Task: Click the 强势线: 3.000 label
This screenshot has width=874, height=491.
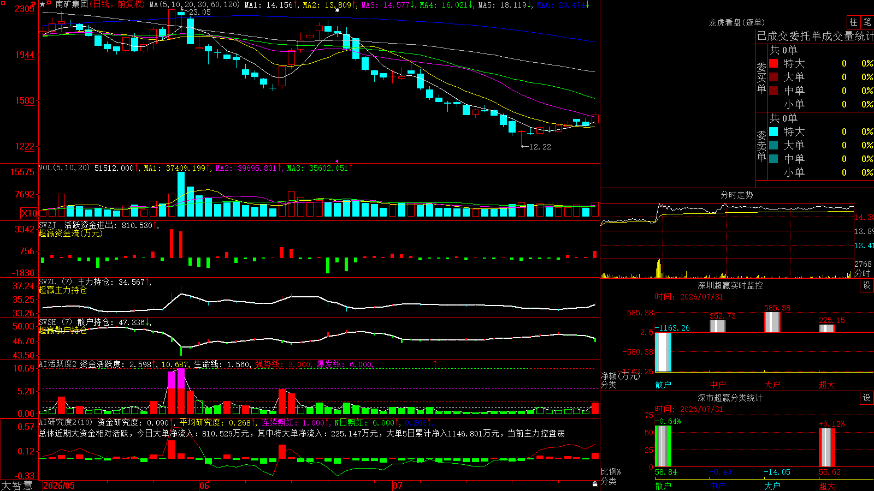Action: (283, 364)
